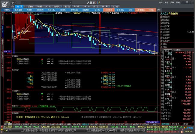This screenshot has width=195, height=134.
Task: Click the 大智慧 logo in status bar
Action: 188,128
